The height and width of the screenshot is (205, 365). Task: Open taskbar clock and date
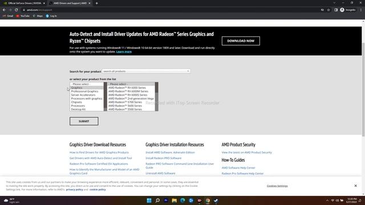(x=351, y=200)
